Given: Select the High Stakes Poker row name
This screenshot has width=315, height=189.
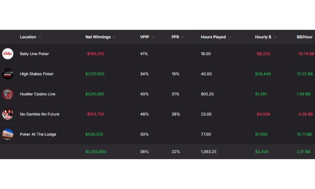Looking at the screenshot, I should 37,74.
